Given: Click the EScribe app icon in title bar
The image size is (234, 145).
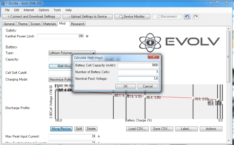Looking at the screenshot, I should pos(3,3).
